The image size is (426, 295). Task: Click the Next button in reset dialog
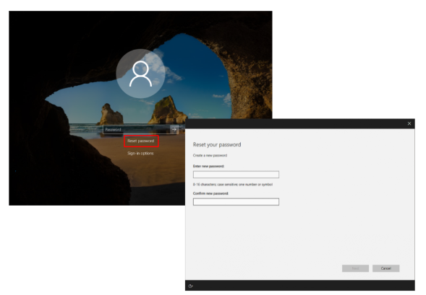pyautogui.click(x=355, y=268)
